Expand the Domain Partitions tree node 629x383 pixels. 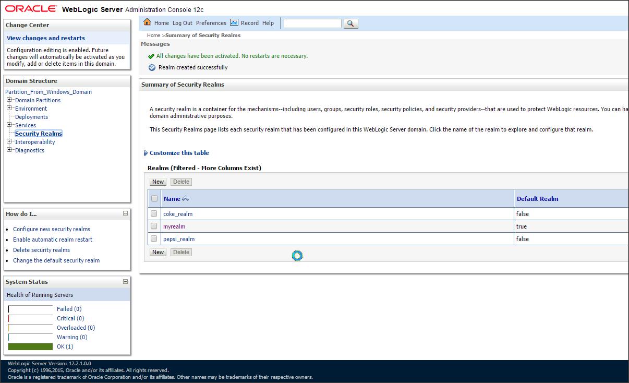[9, 100]
